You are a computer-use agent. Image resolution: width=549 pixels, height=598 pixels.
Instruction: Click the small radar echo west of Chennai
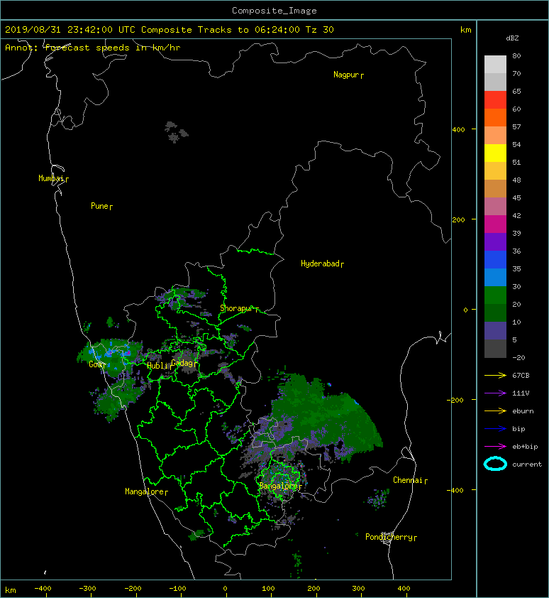378,499
